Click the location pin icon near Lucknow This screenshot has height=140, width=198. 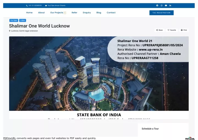click(10, 31)
